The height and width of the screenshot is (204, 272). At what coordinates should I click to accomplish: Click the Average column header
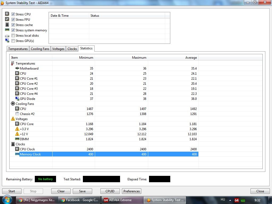[x=173, y=58]
